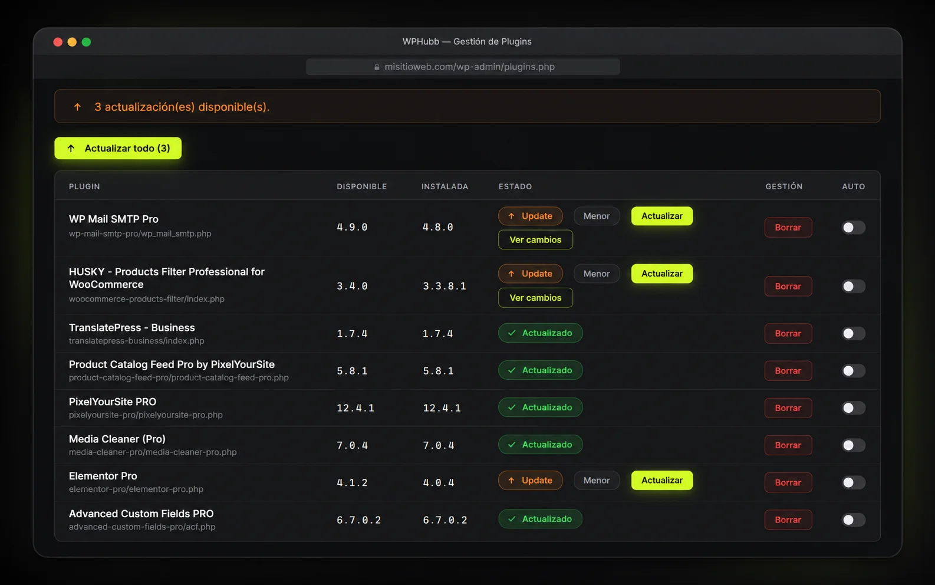Screen dimensions: 935x585
Task: Click the AUTO column header
Action: [854, 186]
